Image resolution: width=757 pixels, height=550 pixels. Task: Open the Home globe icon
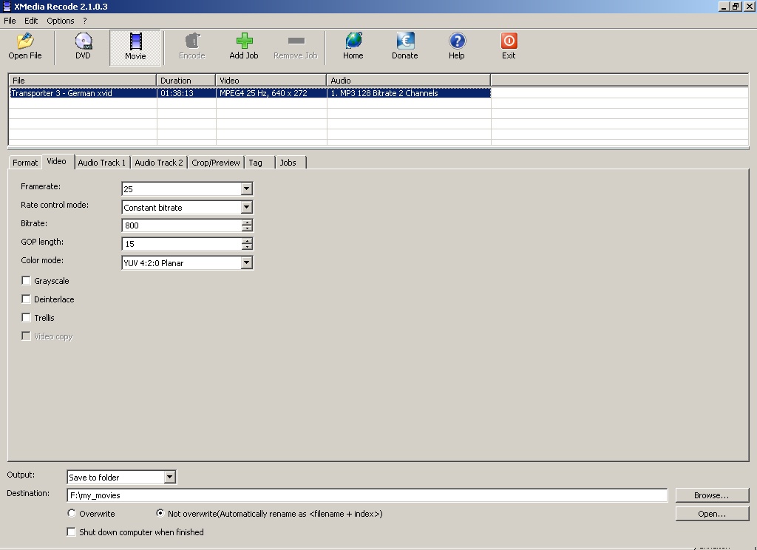click(353, 41)
